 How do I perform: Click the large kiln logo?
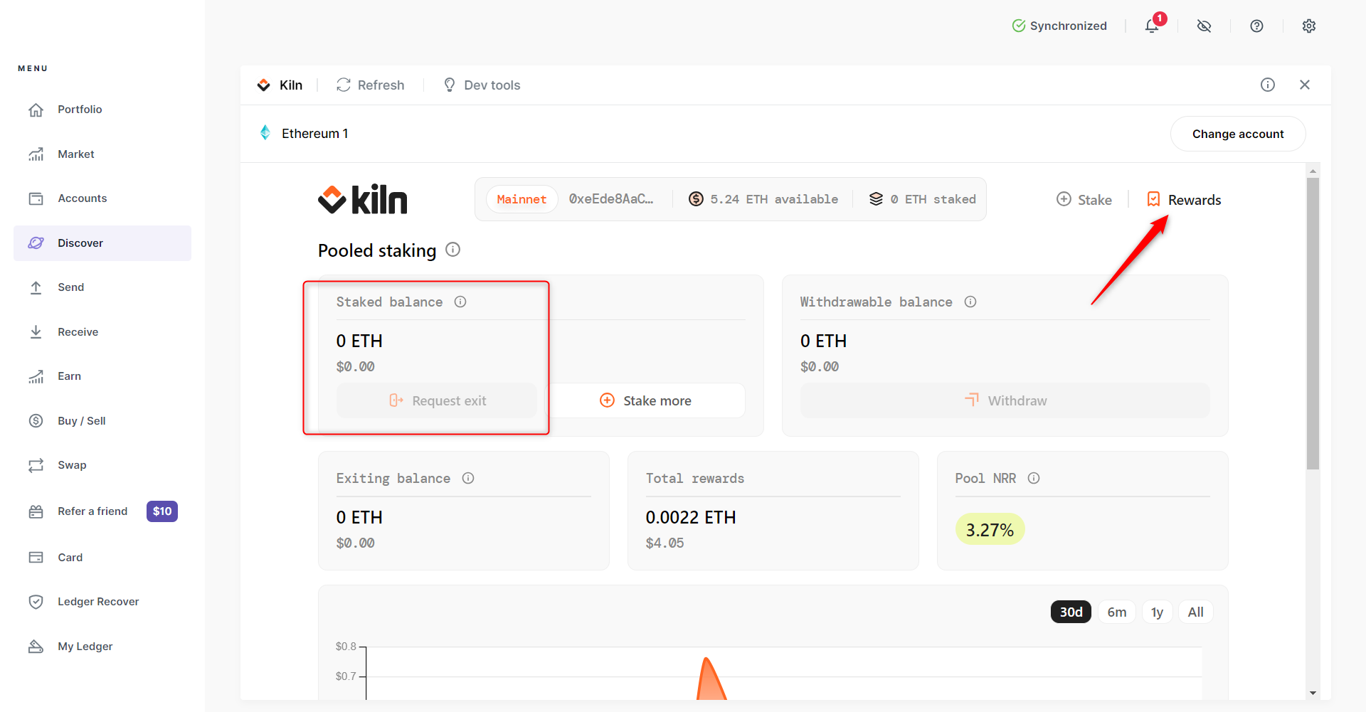coord(363,199)
